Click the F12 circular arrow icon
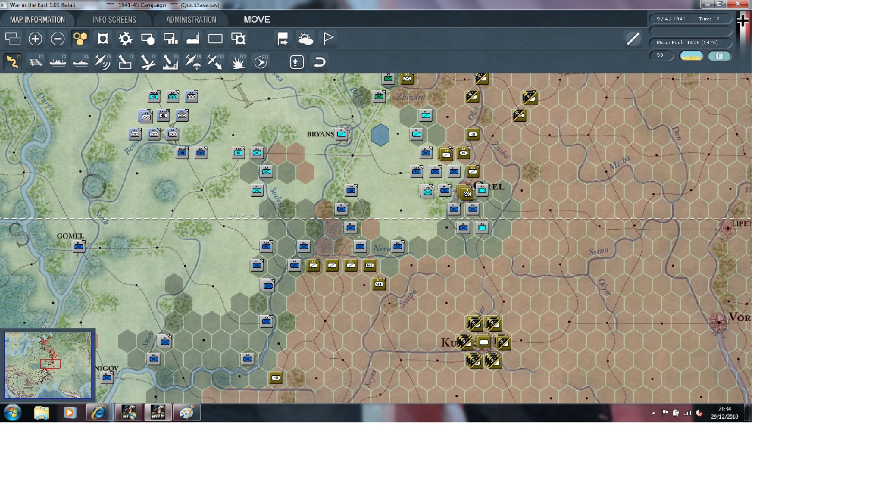Viewport: 883px width, 496px height. 261,62
